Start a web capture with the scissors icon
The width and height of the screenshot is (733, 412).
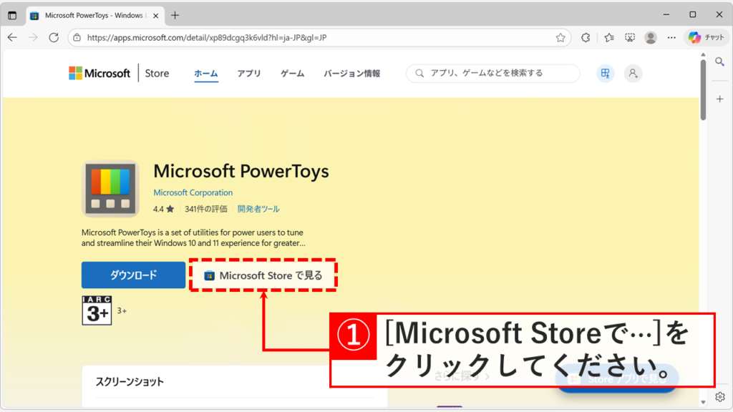tap(628, 37)
